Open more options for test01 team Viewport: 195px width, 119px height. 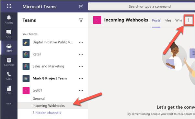(x=81, y=91)
